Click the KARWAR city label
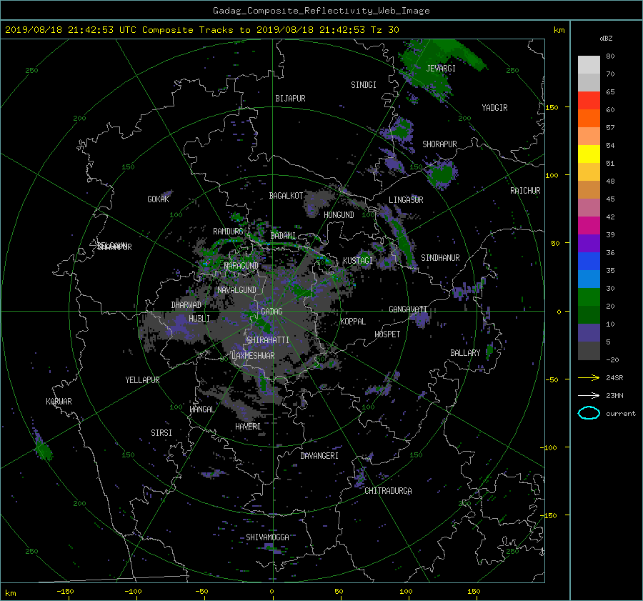643x601 pixels. (x=59, y=402)
